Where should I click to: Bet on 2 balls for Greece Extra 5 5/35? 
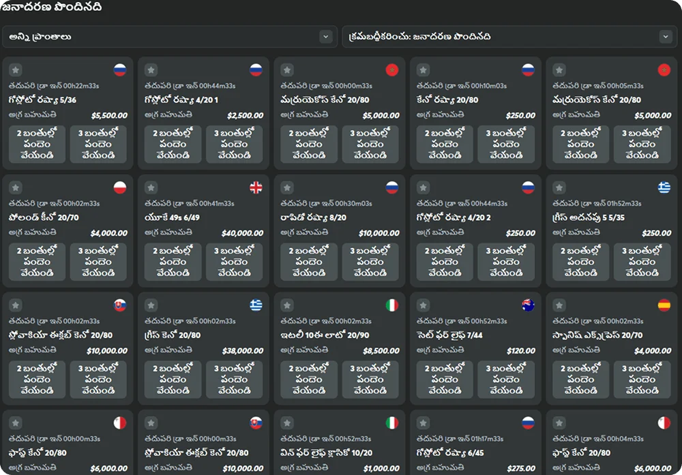pyautogui.click(x=581, y=262)
